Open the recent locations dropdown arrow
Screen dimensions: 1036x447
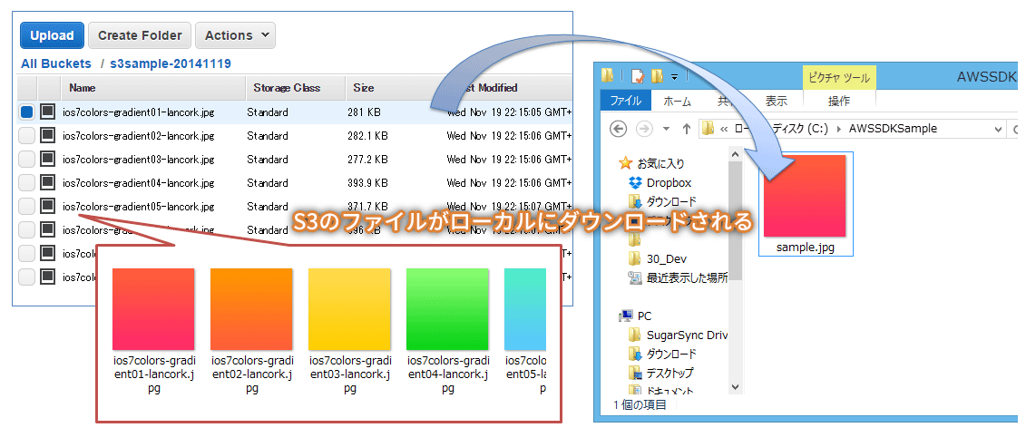tap(667, 129)
